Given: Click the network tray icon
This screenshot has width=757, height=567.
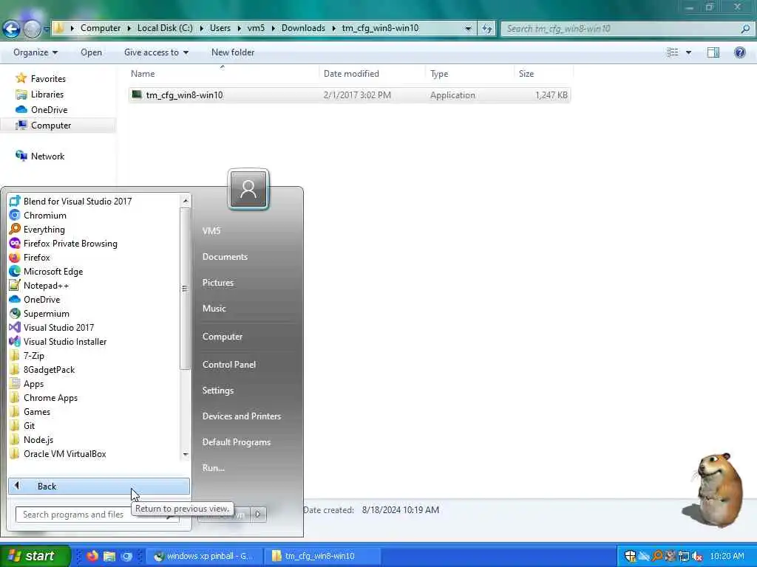Looking at the screenshot, I should click(684, 556).
